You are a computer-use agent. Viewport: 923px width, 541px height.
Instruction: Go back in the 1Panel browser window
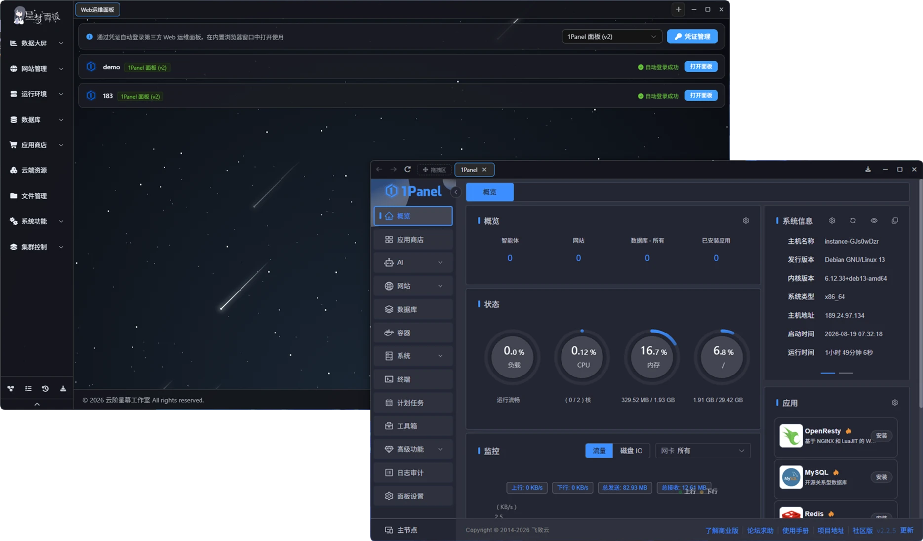pyautogui.click(x=379, y=170)
